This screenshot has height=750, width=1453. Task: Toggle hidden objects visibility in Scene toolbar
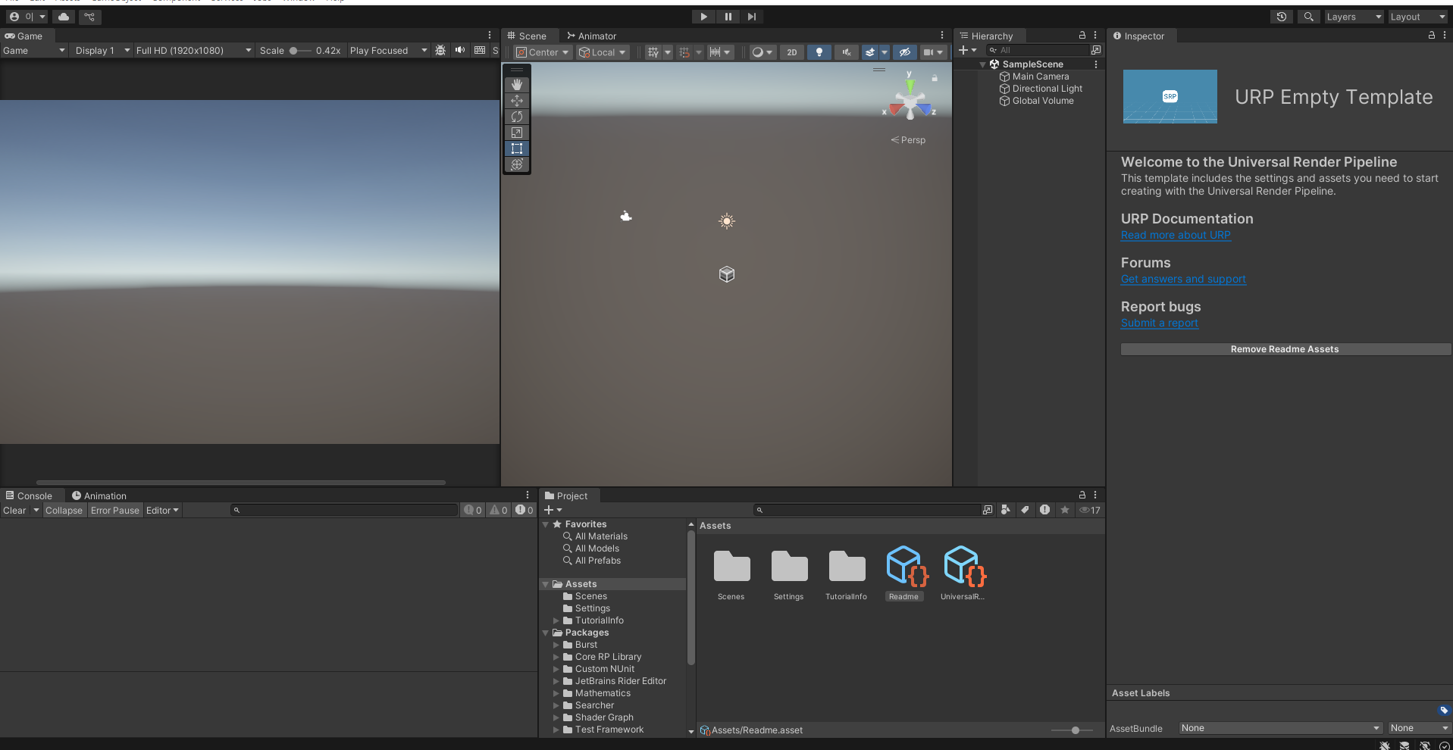[904, 52]
